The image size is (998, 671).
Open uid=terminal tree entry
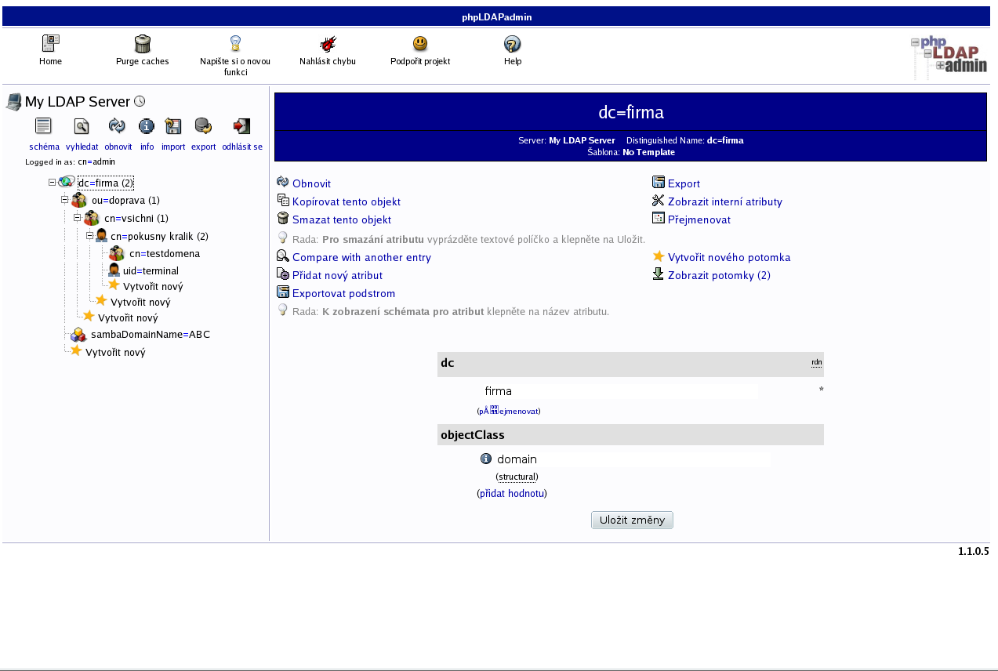(x=151, y=270)
